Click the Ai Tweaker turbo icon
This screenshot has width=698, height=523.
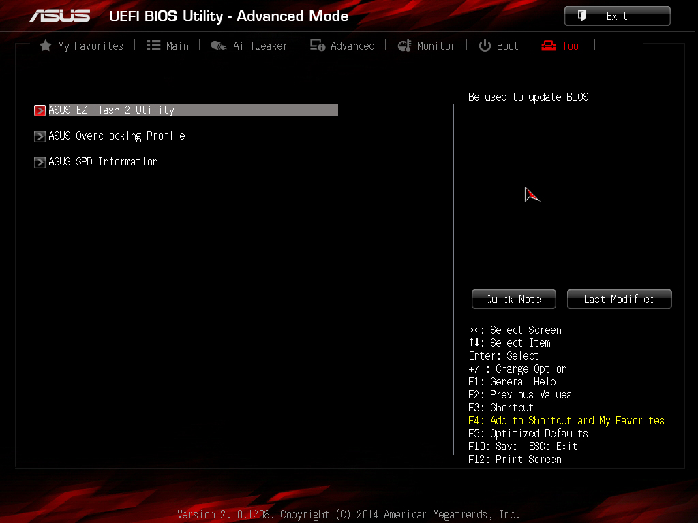pos(219,46)
